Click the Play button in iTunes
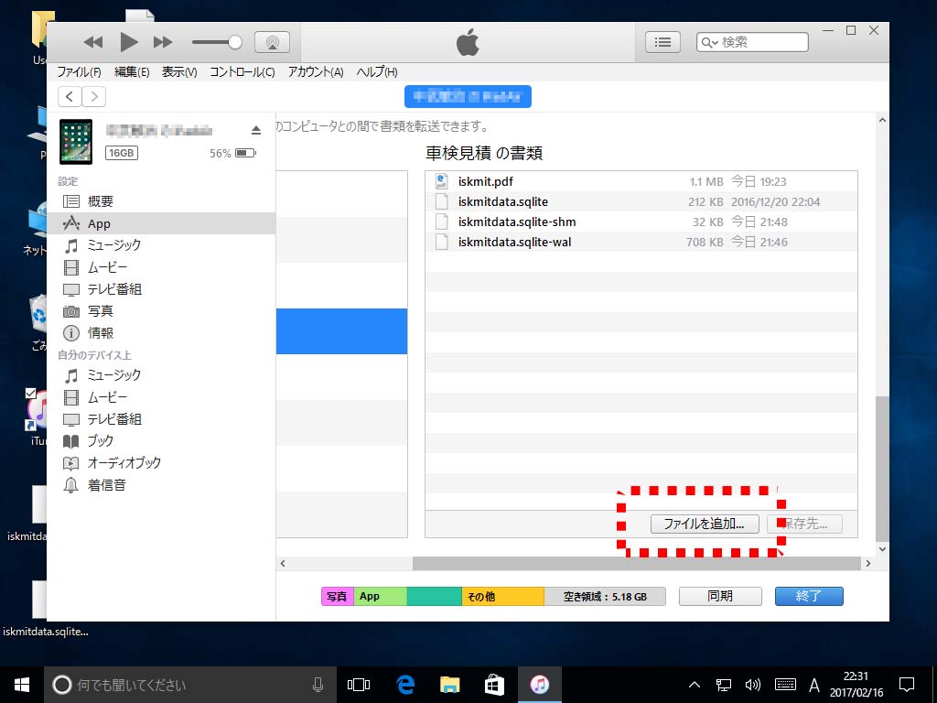This screenshot has width=937, height=703. (129, 42)
